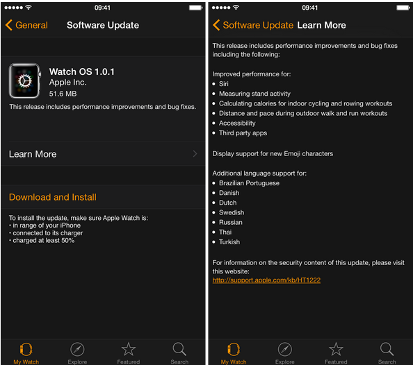Tap the Dutch language item
413x365 pixels.
click(228, 203)
